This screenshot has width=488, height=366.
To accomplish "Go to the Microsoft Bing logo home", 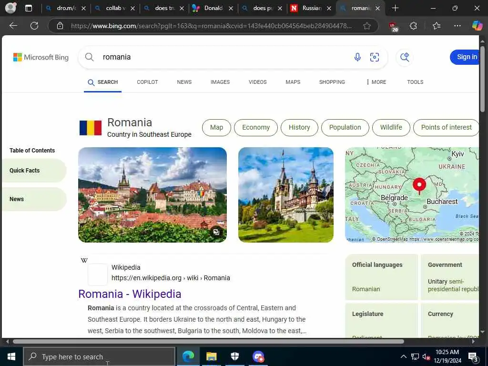I will 41,57.
